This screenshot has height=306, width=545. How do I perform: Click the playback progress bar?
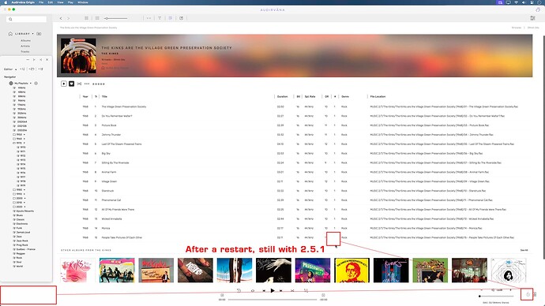click(272, 300)
